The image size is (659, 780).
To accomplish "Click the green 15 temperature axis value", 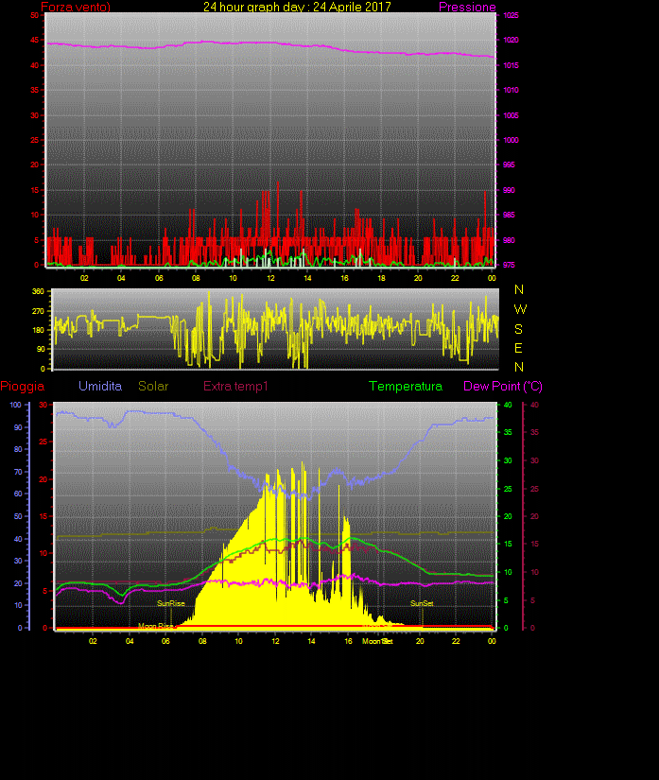I will [508, 544].
